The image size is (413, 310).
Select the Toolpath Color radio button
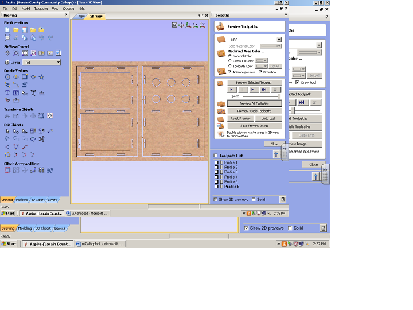230,66
